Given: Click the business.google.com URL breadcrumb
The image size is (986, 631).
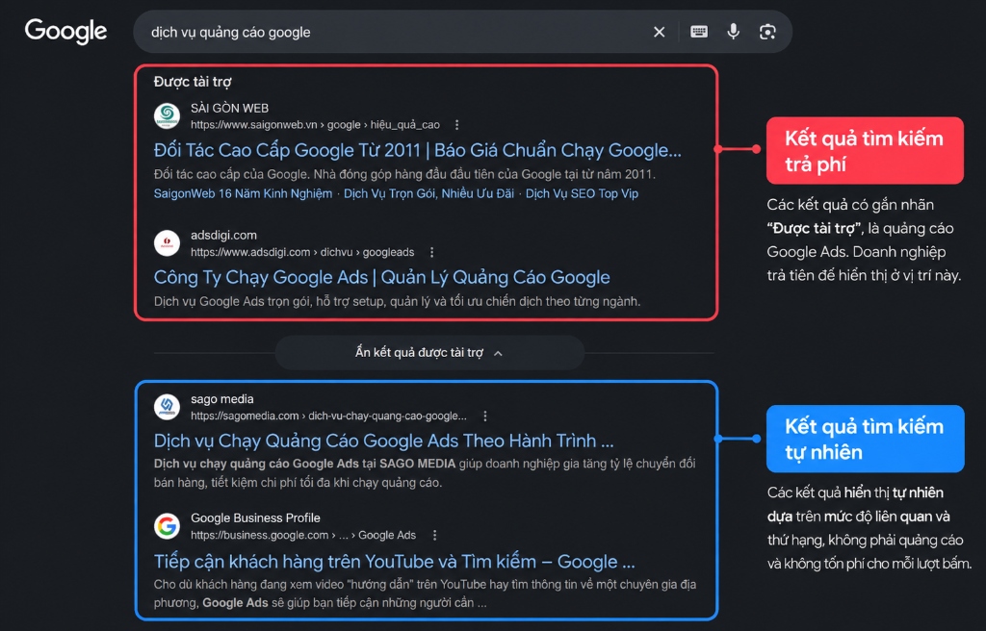Looking at the screenshot, I should click(x=303, y=536).
